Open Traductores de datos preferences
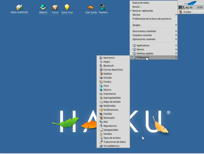The image size is (204, 154). point(113,142)
